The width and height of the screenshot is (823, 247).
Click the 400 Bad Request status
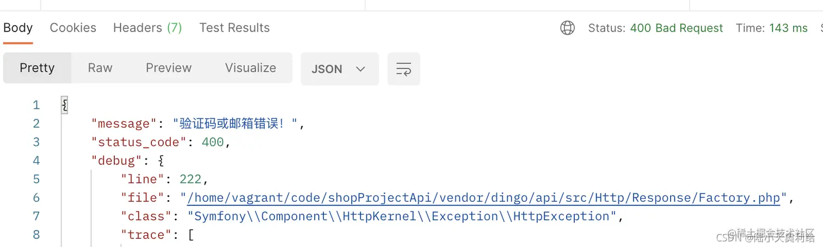677,28
